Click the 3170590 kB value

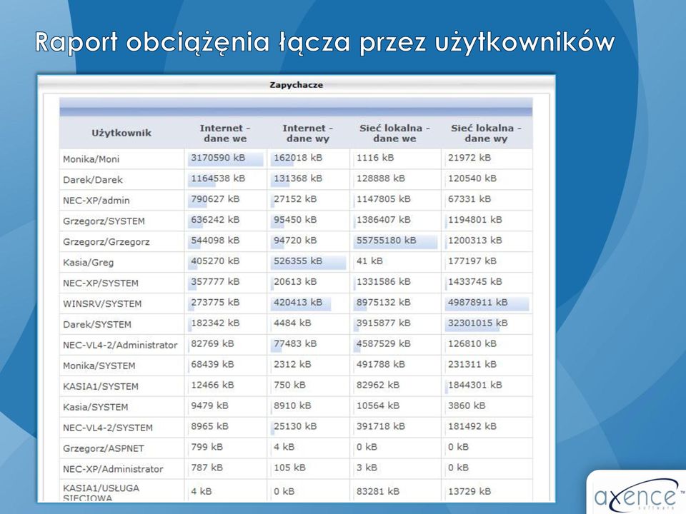(x=218, y=158)
